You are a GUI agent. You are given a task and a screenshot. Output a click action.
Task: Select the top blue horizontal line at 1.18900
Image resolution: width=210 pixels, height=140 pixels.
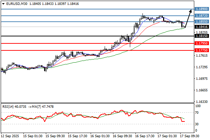coord(98,9)
